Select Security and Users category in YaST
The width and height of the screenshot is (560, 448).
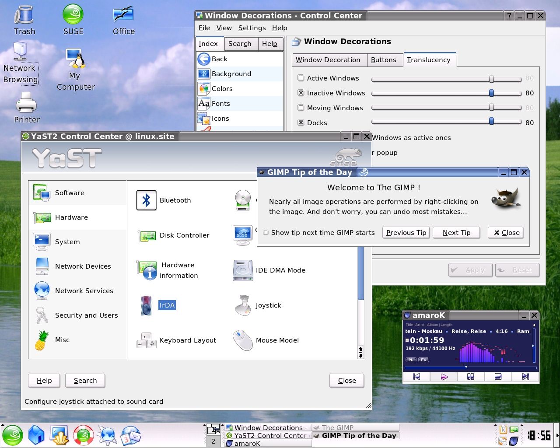tap(77, 315)
